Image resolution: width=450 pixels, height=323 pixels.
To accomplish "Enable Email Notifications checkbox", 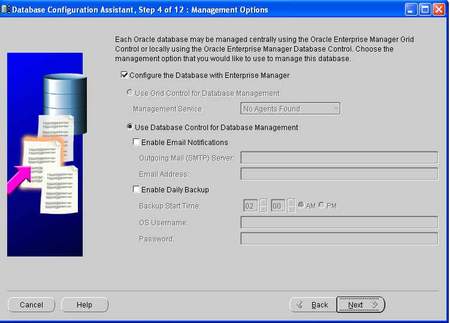I will [137, 142].
